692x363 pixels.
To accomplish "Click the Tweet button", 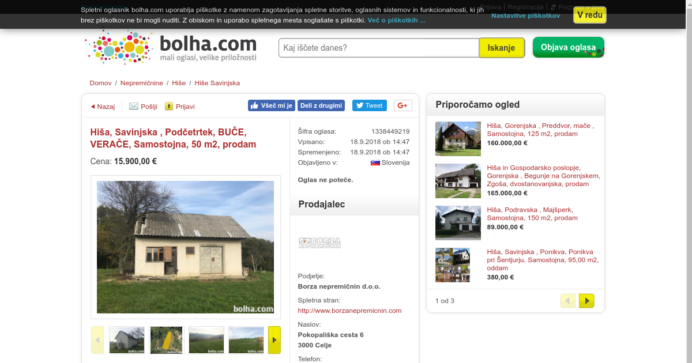I will pos(369,105).
